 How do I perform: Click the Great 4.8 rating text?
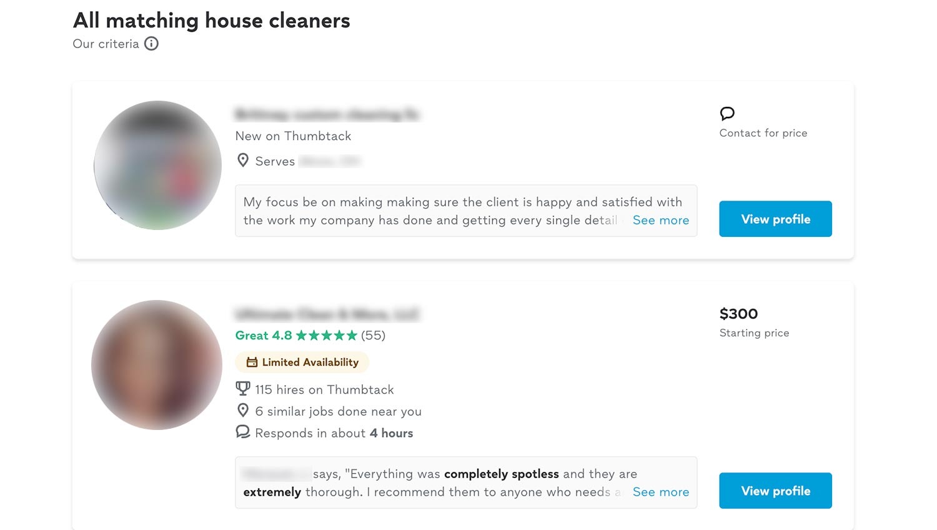pos(263,336)
